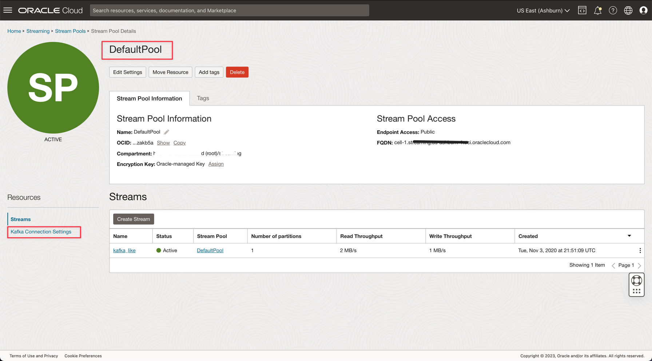Expand the US East (Ashburn) region selector

click(543, 10)
